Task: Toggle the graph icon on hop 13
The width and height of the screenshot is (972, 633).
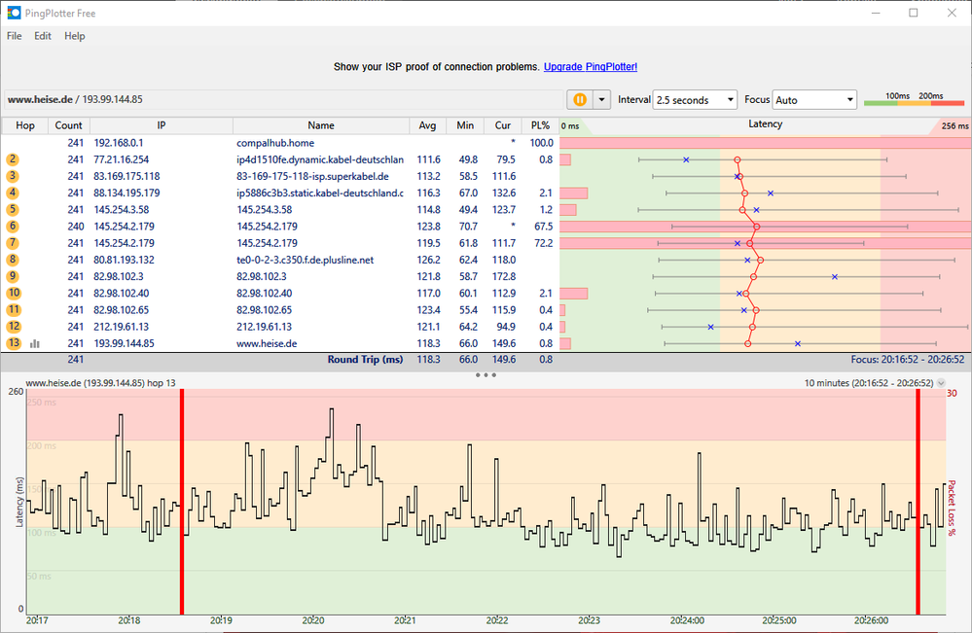Action: 35,344
